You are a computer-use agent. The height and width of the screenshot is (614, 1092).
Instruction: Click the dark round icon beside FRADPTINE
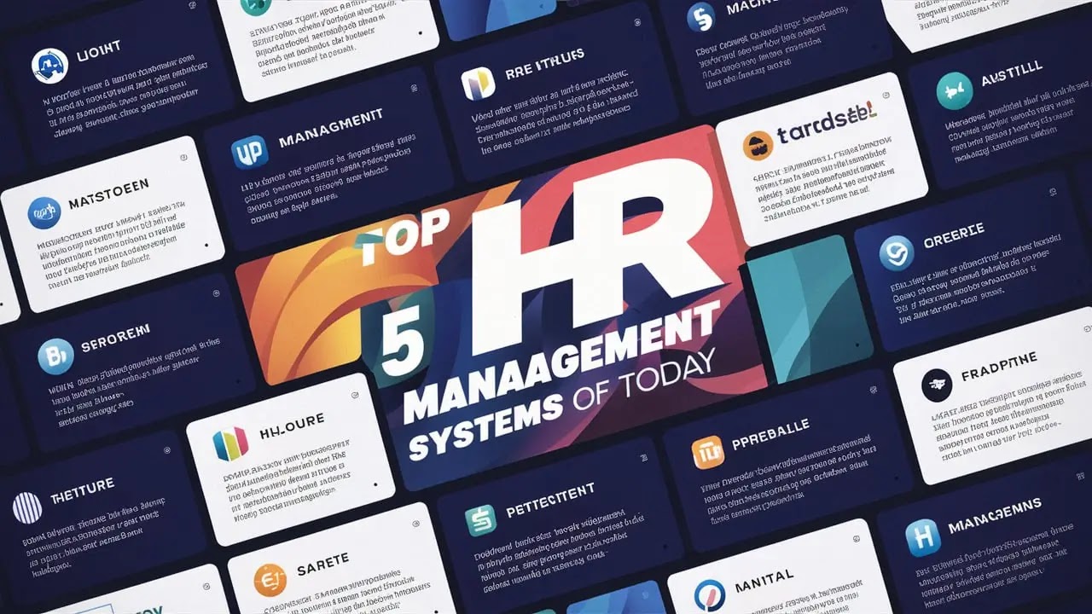click(x=937, y=385)
